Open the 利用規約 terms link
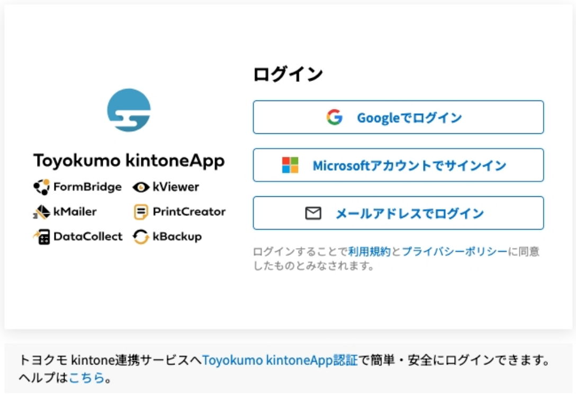 click(370, 251)
